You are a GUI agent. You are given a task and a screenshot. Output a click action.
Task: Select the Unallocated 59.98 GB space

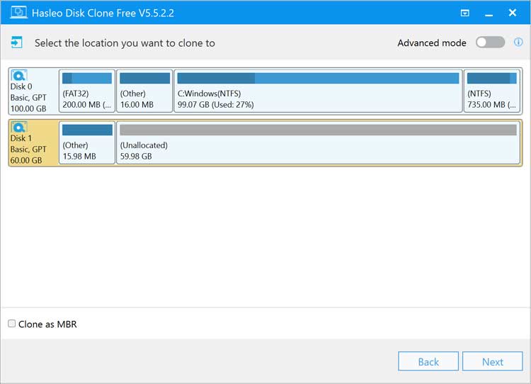pos(318,142)
